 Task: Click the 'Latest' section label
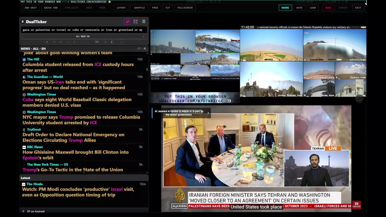coord(26,178)
